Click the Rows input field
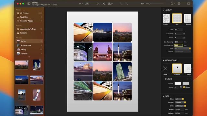 coord(179,38)
